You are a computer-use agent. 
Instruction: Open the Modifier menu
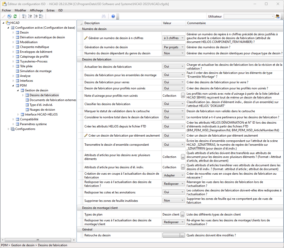point(21,10)
